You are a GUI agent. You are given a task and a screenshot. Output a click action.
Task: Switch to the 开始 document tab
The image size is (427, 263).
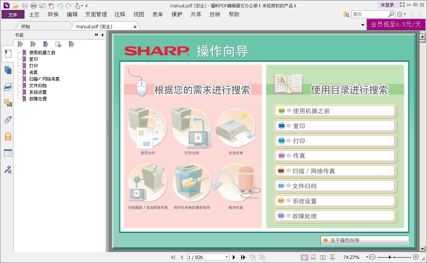(x=26, y=26)
